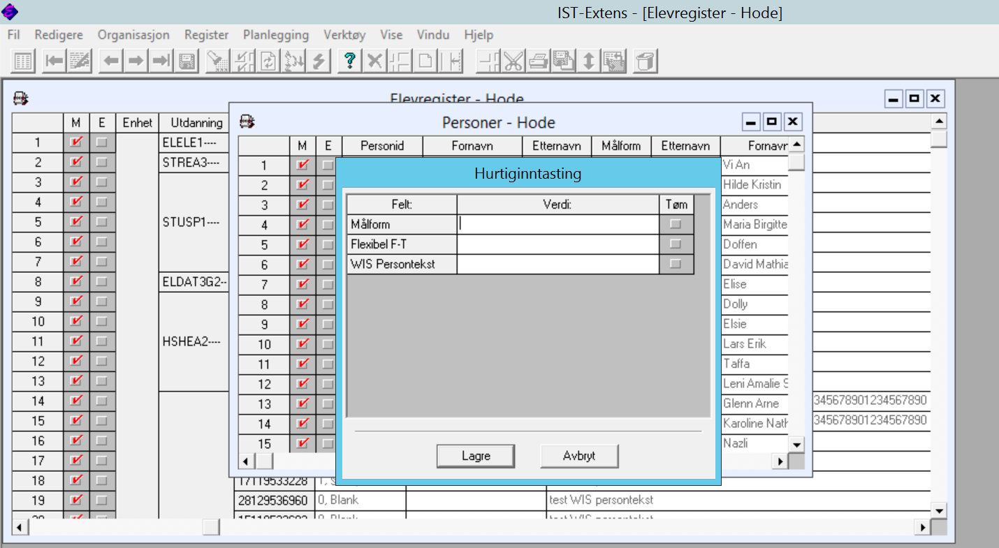
Task: Open the Vindu menu
Action: [433, 35]
